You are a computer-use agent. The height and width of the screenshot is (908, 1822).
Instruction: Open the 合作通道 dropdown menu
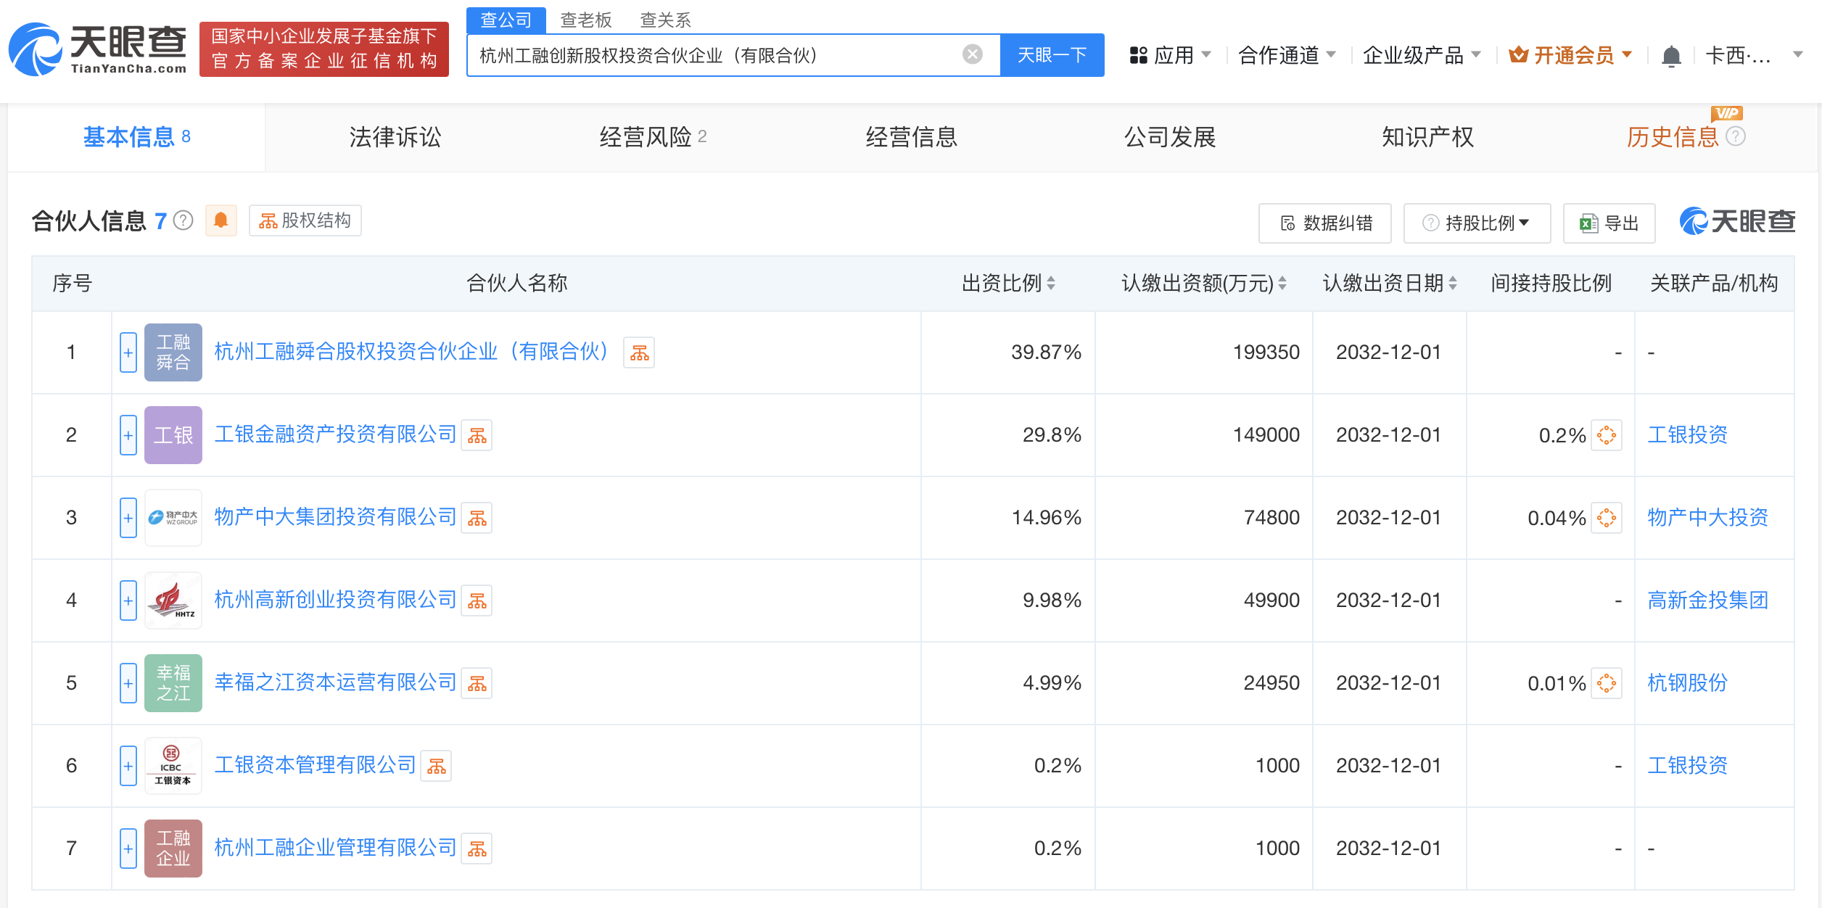coord(1287,55)
